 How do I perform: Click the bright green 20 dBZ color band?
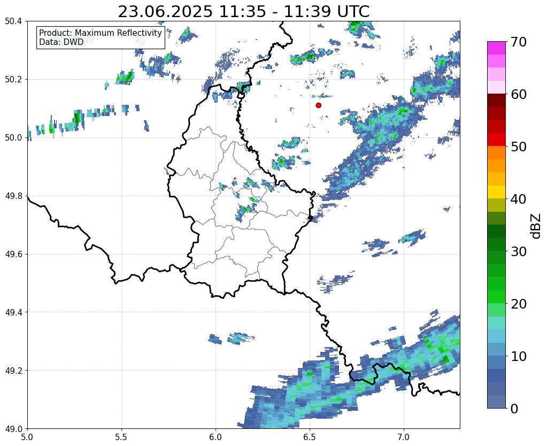[x=496, y=297]
